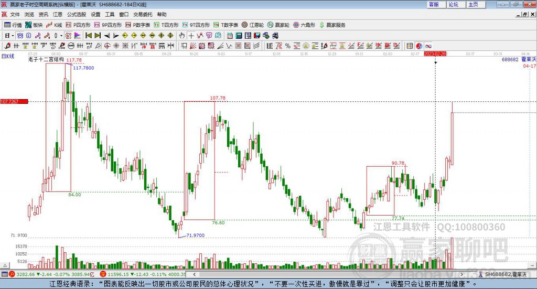Select the fan-lines drawing tool

(193, 46)
